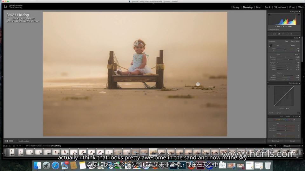Image resolution: width=305 pixels, height=171 pixels.
Task: Switch treatment to Black & White
Action: tap(295, 41)
